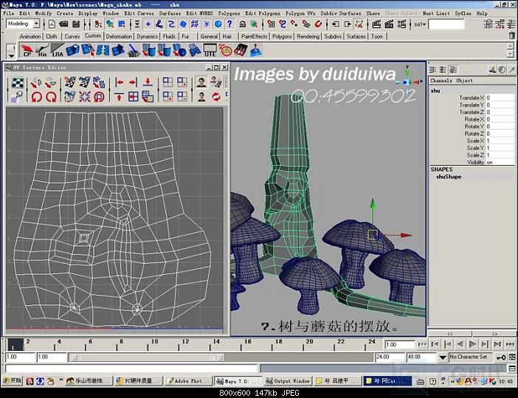The height and width of the screenshot is (398, 518).
Task: Align UVs to the left arrow icon
Action: coord(119,82)
